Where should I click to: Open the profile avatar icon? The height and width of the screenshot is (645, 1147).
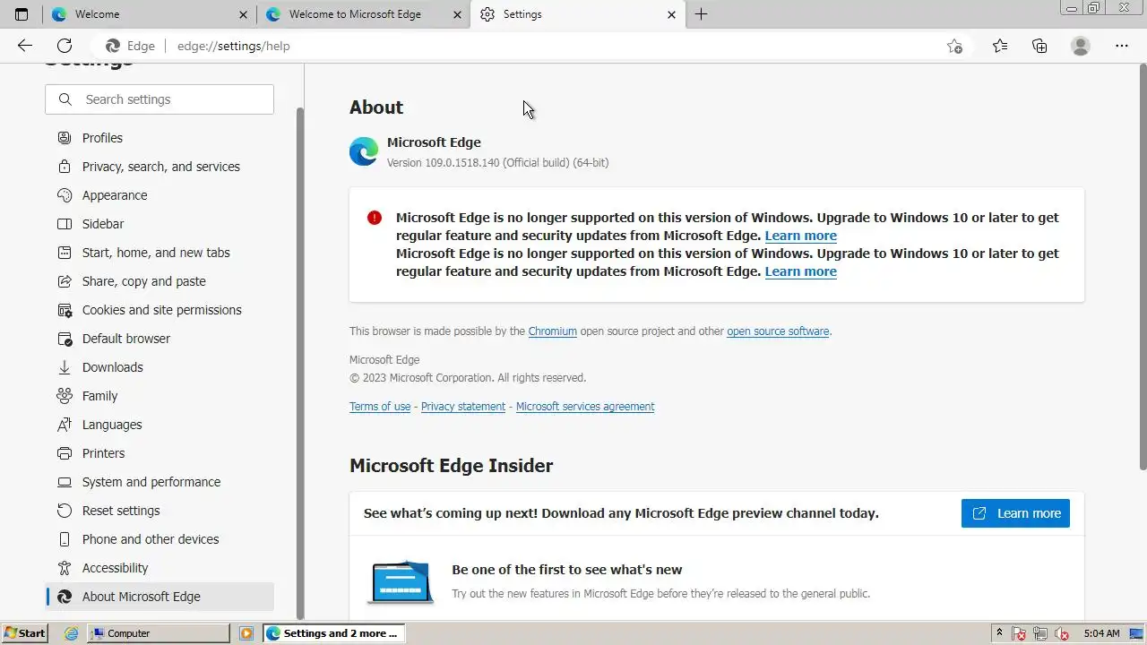click(x=1081, y=46)
